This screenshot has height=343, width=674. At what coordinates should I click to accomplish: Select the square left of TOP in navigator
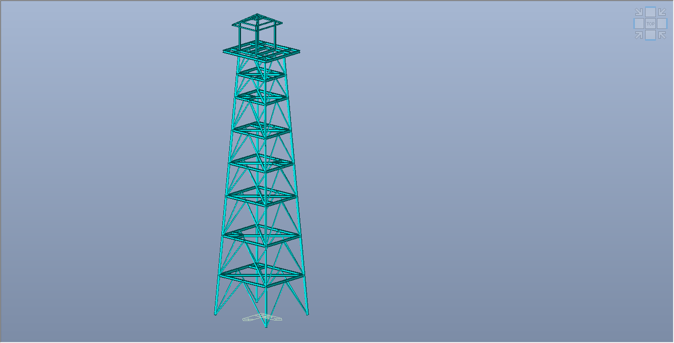click(639, 24)
